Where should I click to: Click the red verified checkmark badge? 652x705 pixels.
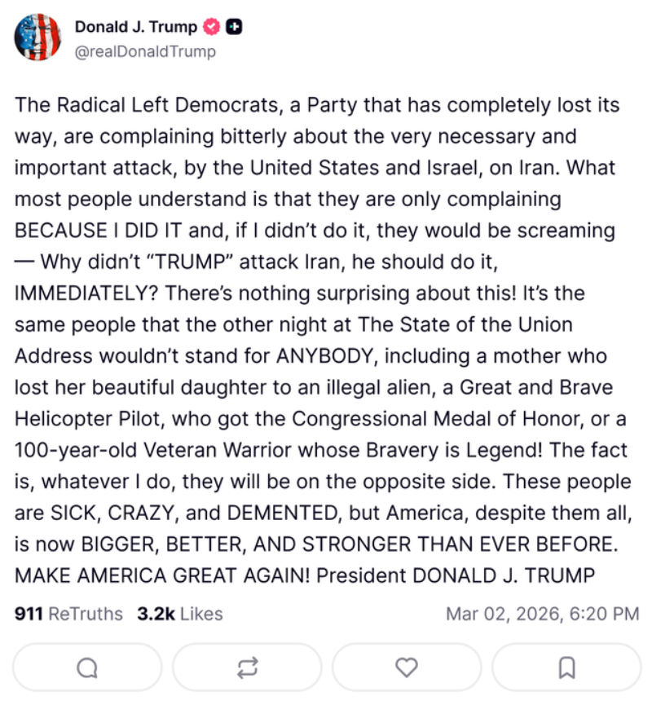point(212,27)
